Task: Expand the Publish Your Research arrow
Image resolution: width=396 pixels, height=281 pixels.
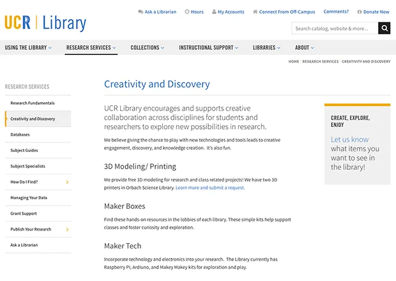Action: point(67,229)
